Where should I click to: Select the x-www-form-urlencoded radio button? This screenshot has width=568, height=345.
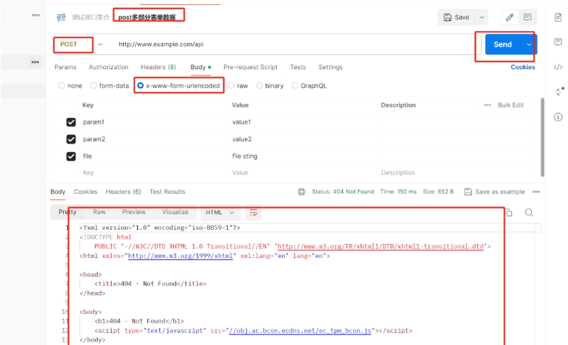pos(140,86)
